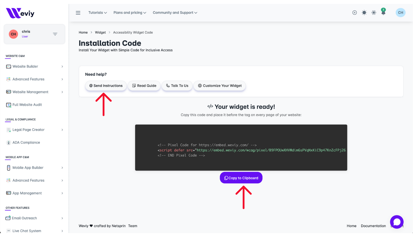Open the chat bubble widget

click(x=397, y=222)
